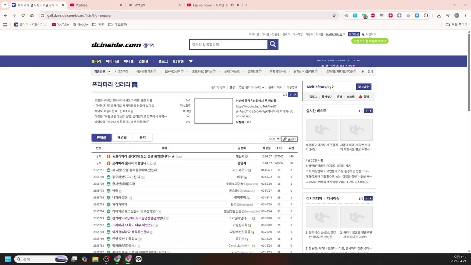This screenshot has width=471, height=265.
Task: Click the bookmark apps grid icon
Action: tap(5, 24)
